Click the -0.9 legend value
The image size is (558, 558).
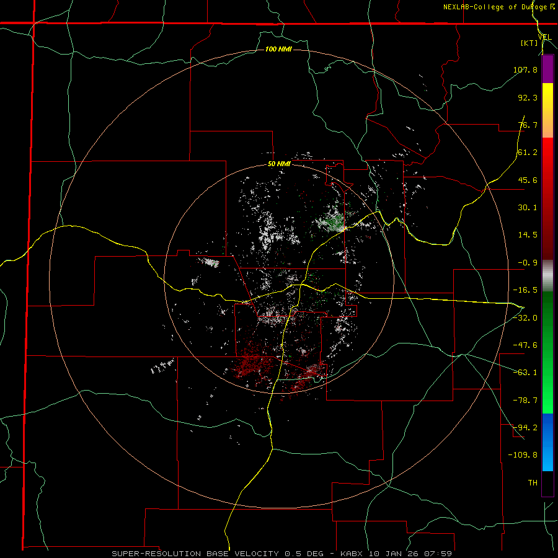pos(528,263)
